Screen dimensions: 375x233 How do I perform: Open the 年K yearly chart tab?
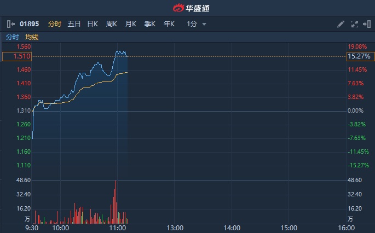pos(169,24)
